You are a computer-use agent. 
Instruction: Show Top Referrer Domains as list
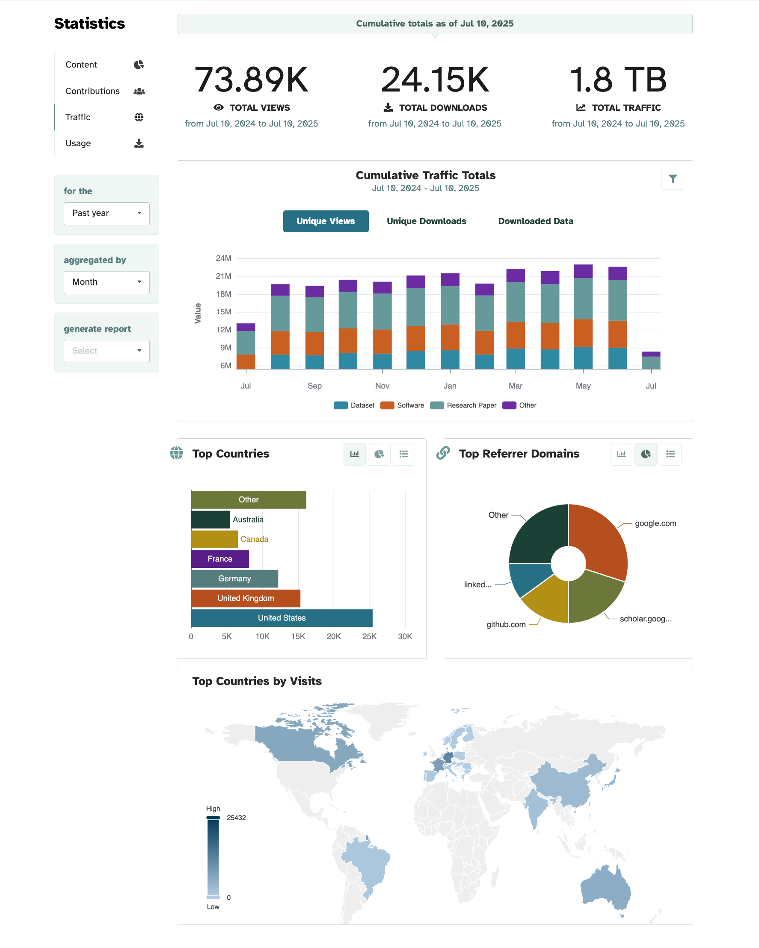coord(670,454)
